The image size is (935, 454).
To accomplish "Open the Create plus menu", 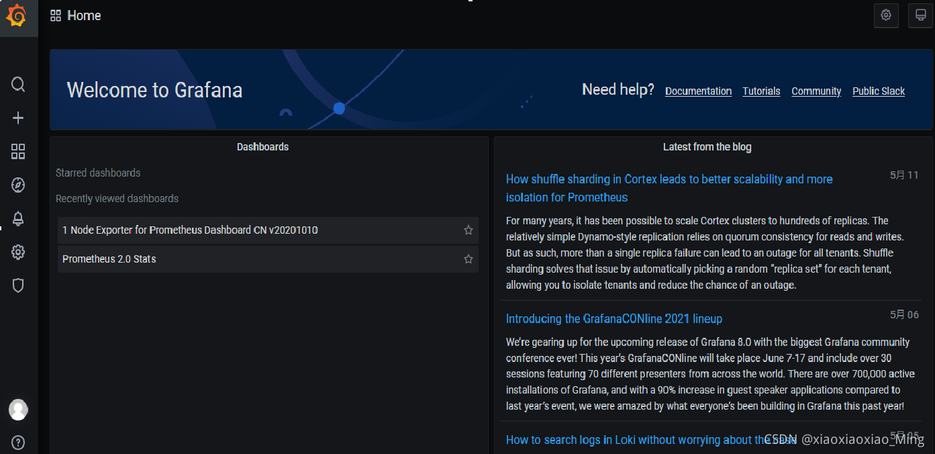I will pyautogui.click(x=18, y=118).
